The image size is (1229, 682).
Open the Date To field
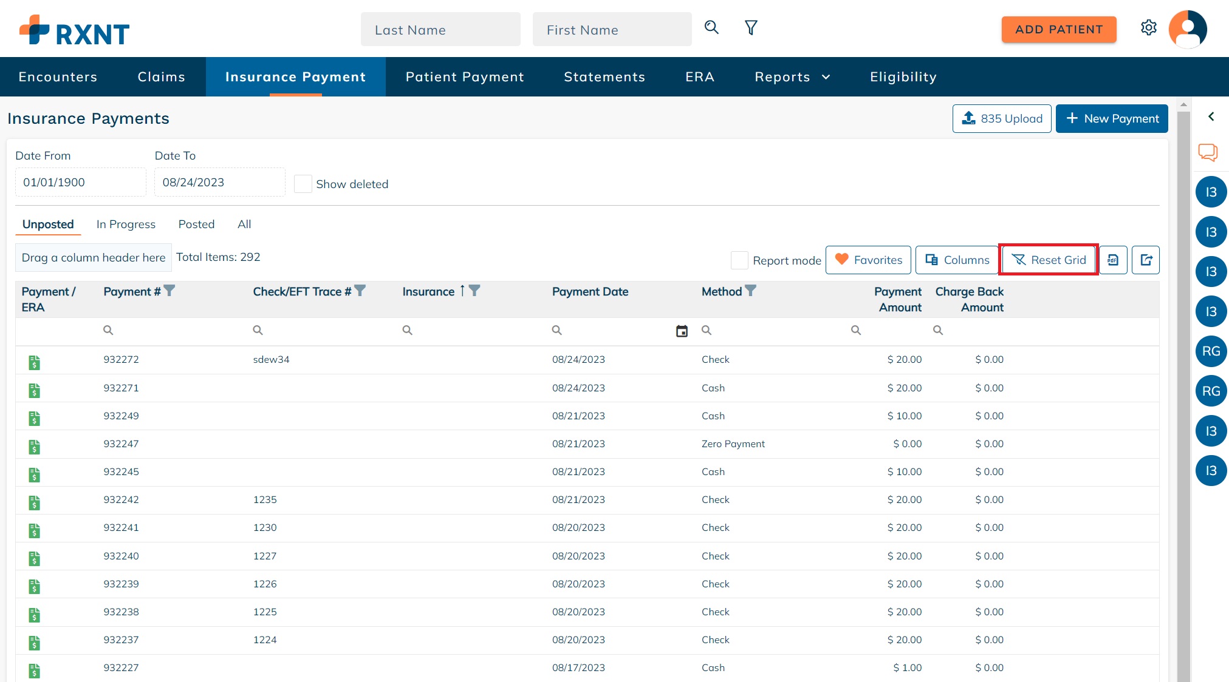pos(220,182)
